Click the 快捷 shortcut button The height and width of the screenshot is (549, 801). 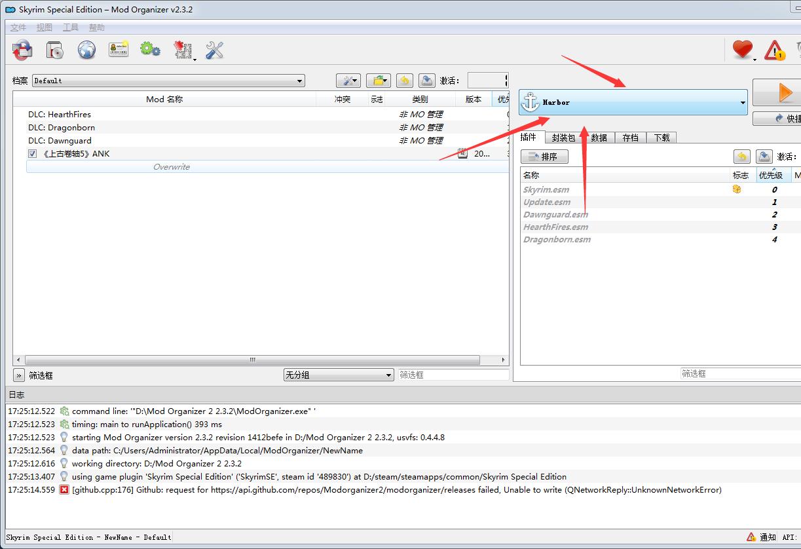click(x=777, y=119)
